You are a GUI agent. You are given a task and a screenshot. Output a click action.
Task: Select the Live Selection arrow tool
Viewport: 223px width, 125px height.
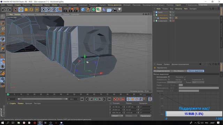pyautogui.click(x=15, y=10)
